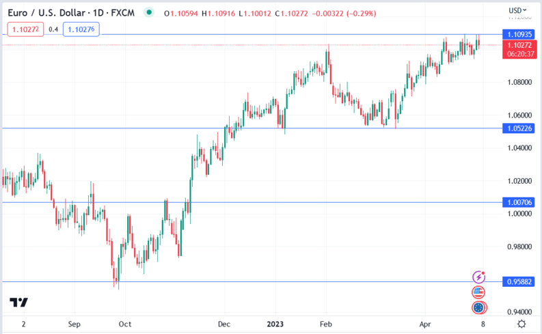The width and height of the screenshot is (542, 334).
Task: Click the Dec label on time axis
Action: (226, 324)
